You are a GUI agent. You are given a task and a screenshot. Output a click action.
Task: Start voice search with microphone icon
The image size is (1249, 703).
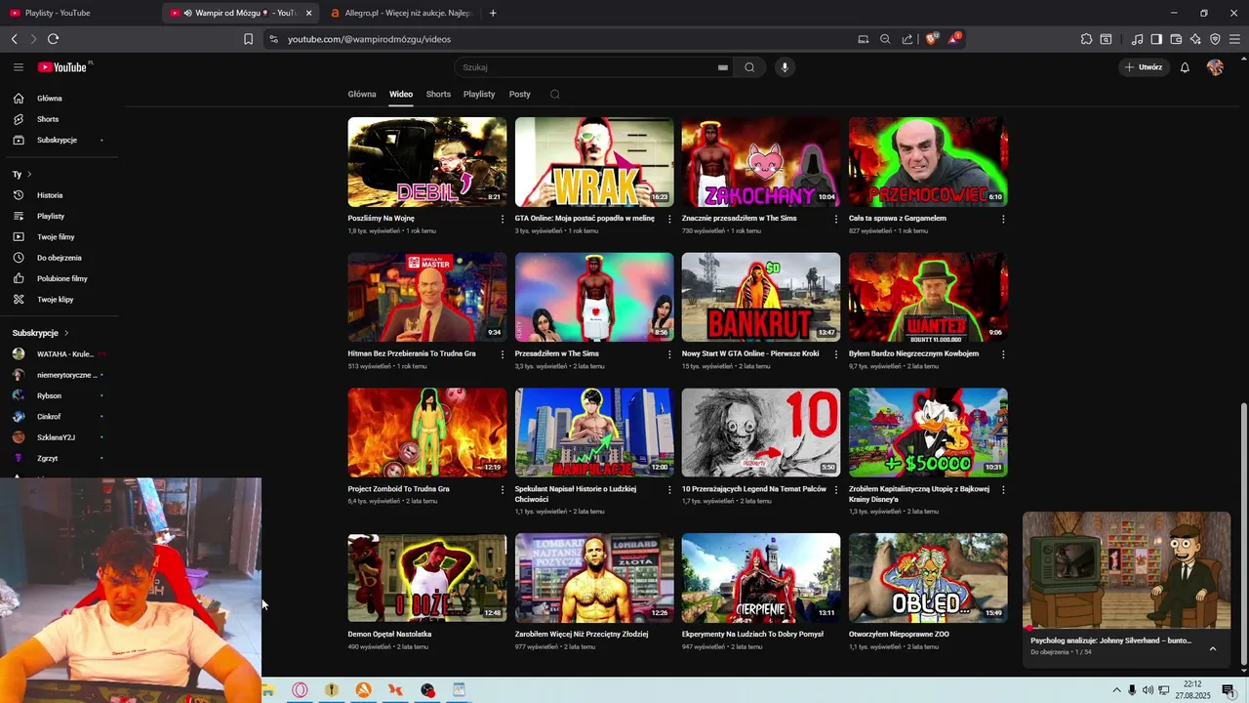(784, 67)
